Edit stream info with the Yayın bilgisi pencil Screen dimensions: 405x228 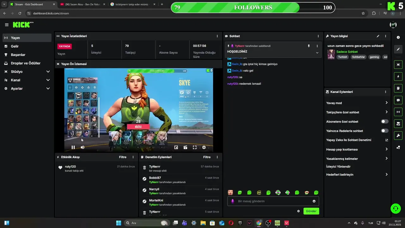(x=378, y=36)
